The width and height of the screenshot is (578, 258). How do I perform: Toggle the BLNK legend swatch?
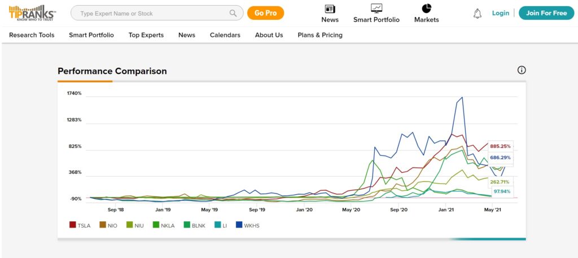(x=187, y=225)
